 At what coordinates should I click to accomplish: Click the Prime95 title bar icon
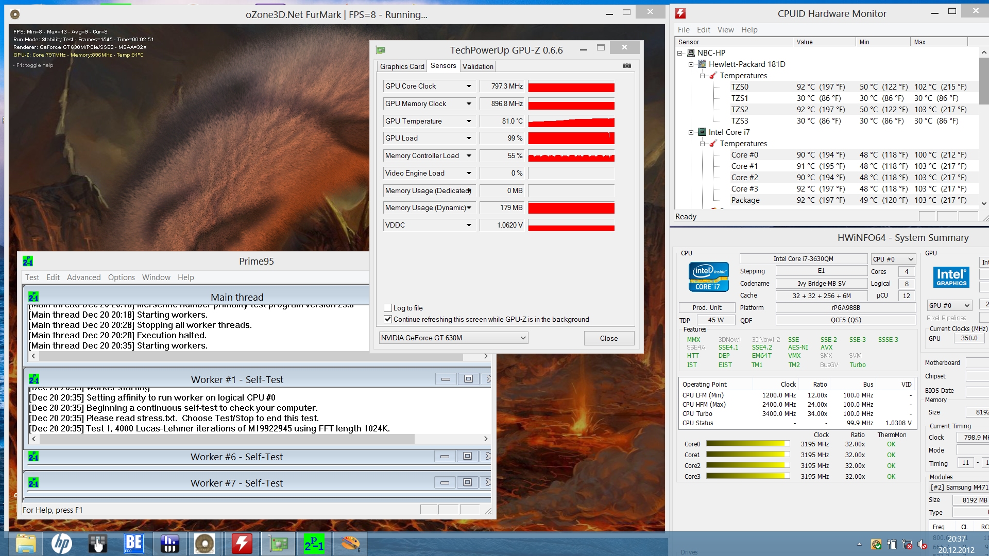coord(28,261)
